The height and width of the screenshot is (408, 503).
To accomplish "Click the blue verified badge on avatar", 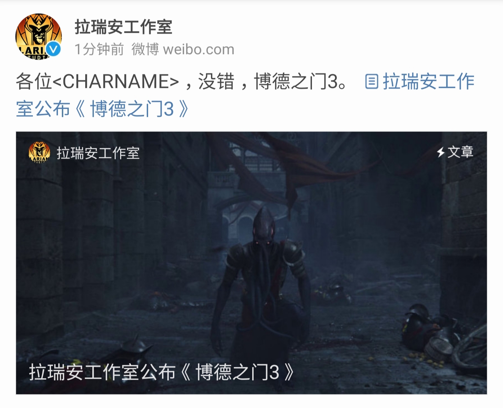I will click(53, 50).
